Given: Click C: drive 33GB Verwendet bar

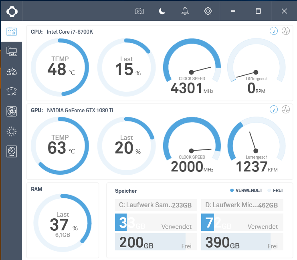Looking at the screenshot, I should [156, 222].
